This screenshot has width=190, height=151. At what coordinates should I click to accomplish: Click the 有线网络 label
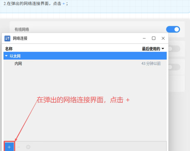click(22, 29)
